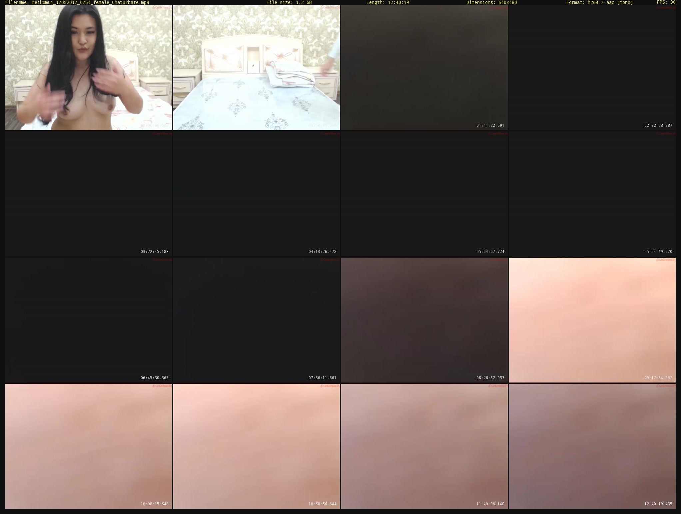Viewport: 681px width, 514px height.
Task: Open the brownish frame at 08:26:52.957
Action: click(424, 320)
